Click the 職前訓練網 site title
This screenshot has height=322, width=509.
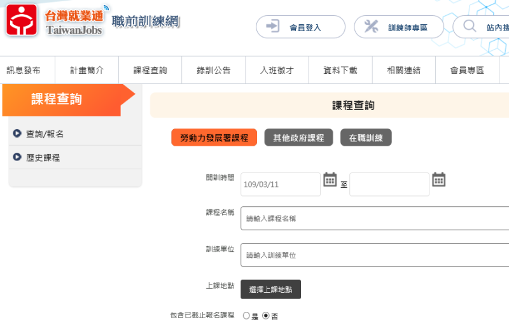pos(146,22)
